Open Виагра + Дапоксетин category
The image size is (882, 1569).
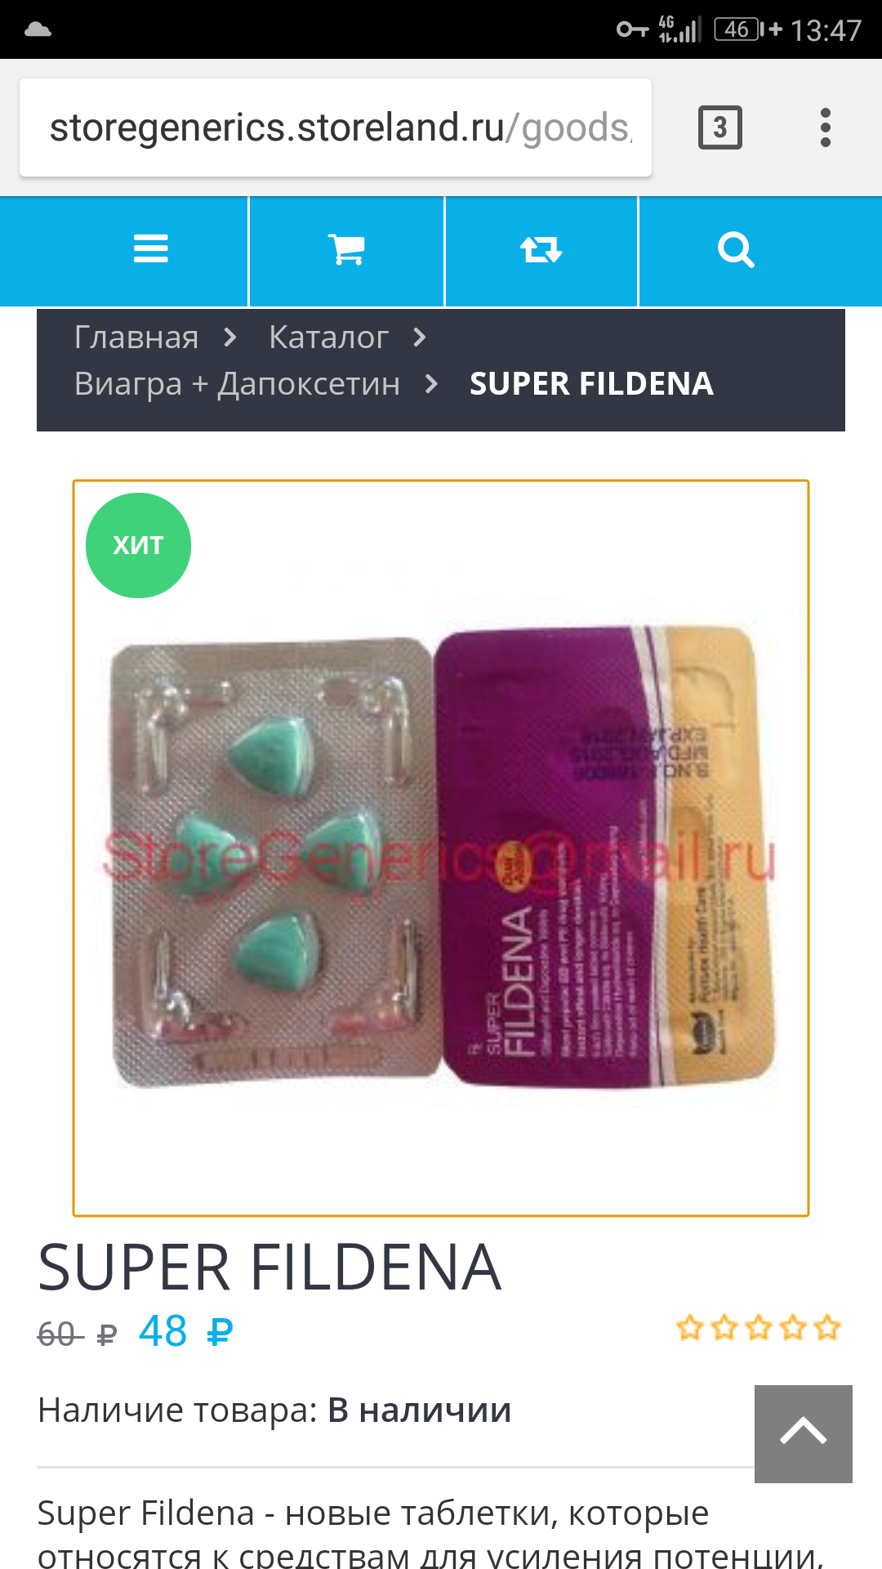tap(237, 383)
